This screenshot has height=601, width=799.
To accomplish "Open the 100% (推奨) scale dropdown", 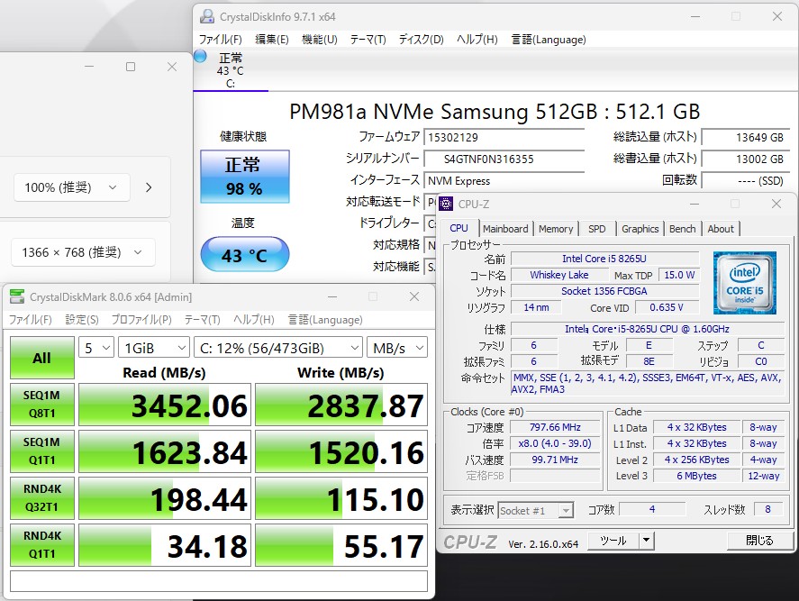I will coord(72,187).
